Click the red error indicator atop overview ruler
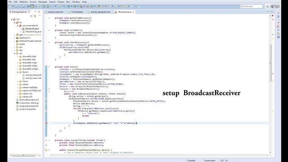 273,16
